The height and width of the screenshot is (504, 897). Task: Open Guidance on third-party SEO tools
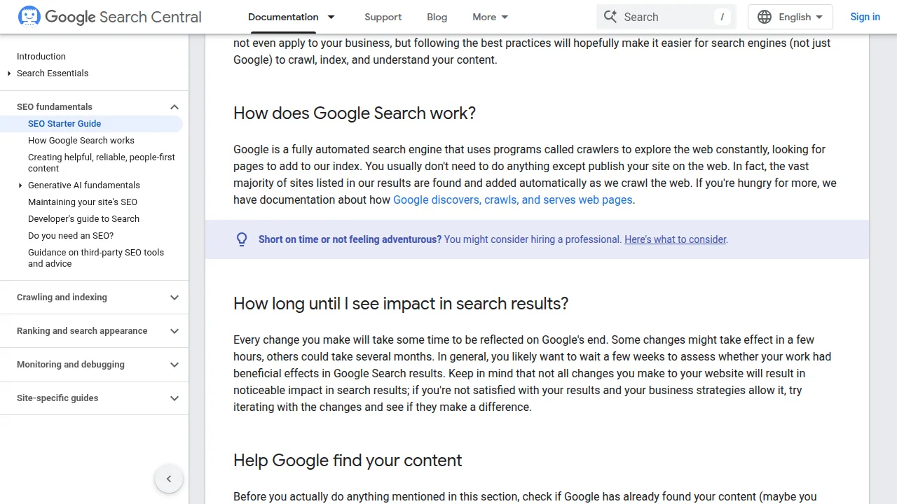pyautogui.click(x=96, y=258)
